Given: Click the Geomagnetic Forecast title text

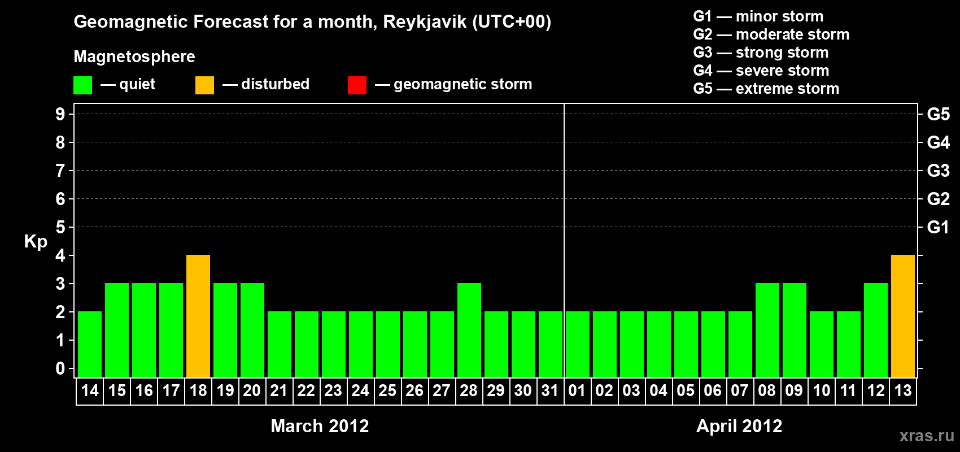Looking at the screenshot, I should [x=312, y=22].
